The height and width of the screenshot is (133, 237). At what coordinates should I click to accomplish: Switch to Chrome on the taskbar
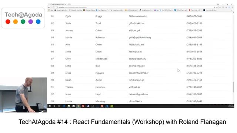coord(78,106)
